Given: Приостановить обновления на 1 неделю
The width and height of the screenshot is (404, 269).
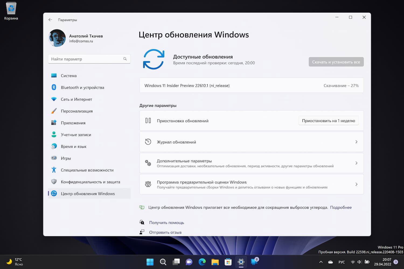Looking at the screenshot, I should 328,121.
